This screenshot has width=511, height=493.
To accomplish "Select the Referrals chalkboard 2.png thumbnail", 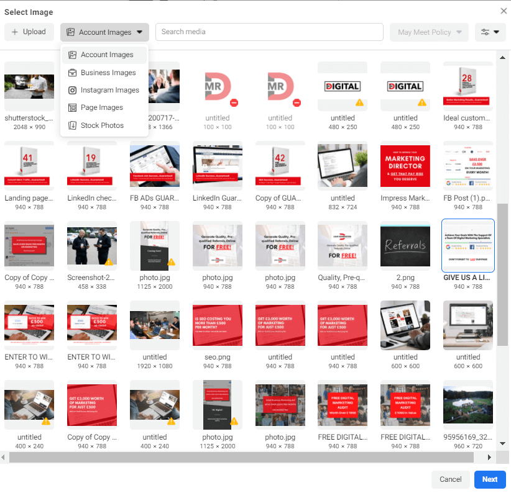I will click(405, 247).
